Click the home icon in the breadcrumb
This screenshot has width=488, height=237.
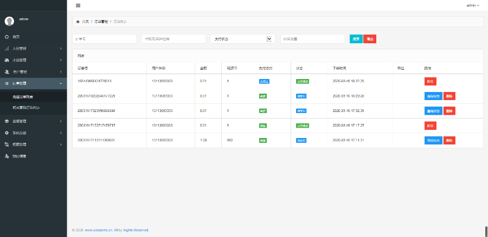pyautogui.click(x=78, y=22)
